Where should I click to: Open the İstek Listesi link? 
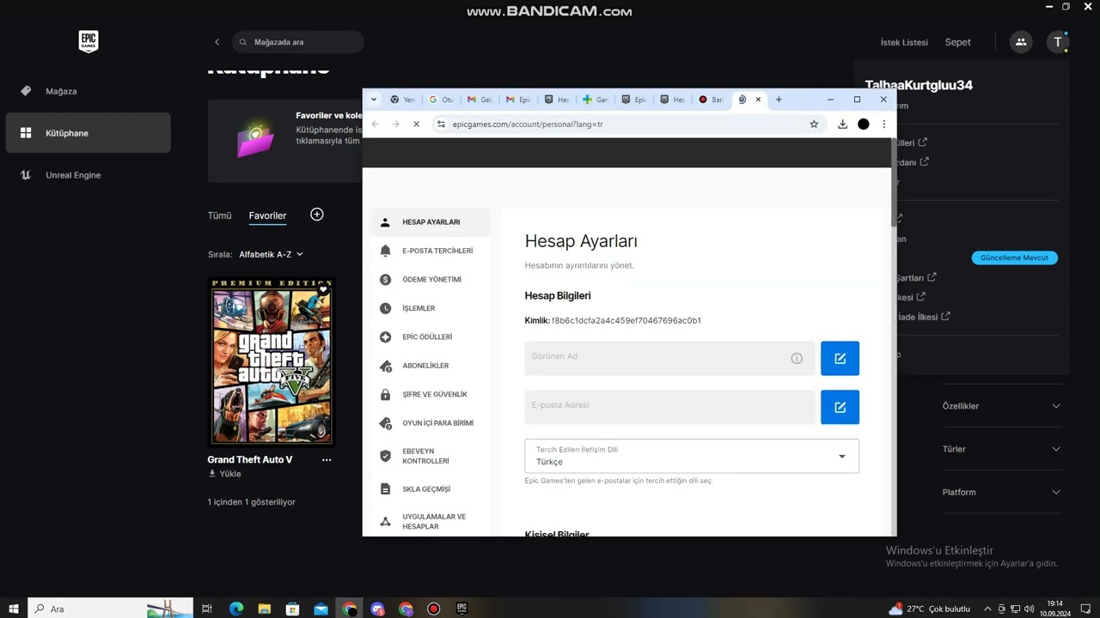tap(904, 42)
